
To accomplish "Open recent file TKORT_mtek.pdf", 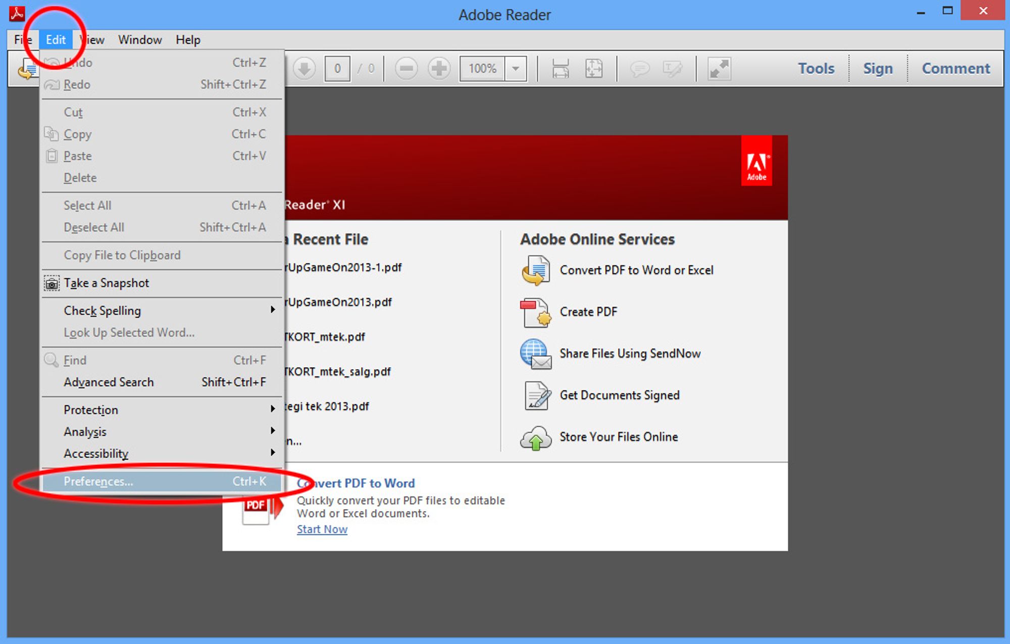I will coord(325,337).
